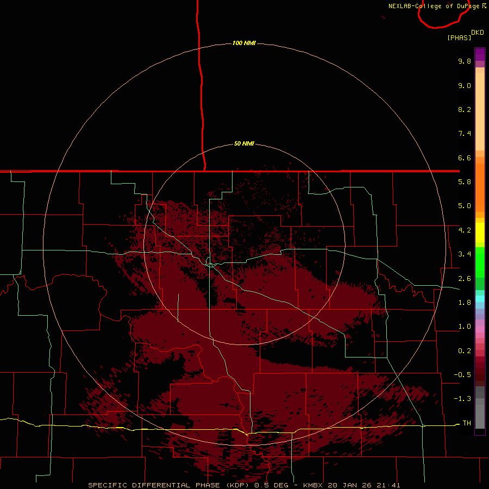Viewport: 489px width, 489px height.
Task: Select the 5.8 value on color scale
Action: click(465, 182)
